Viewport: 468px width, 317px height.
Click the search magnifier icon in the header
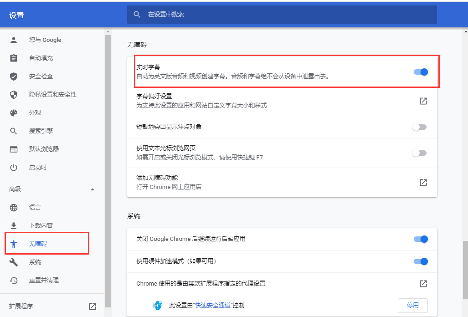point(137,14)
